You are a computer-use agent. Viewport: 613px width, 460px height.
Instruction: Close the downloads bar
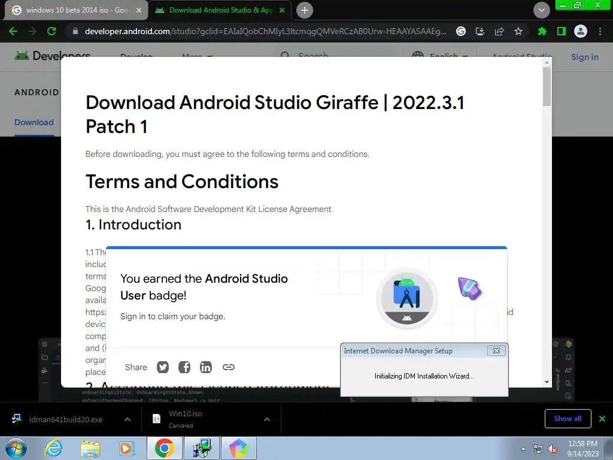pos(602,419)
